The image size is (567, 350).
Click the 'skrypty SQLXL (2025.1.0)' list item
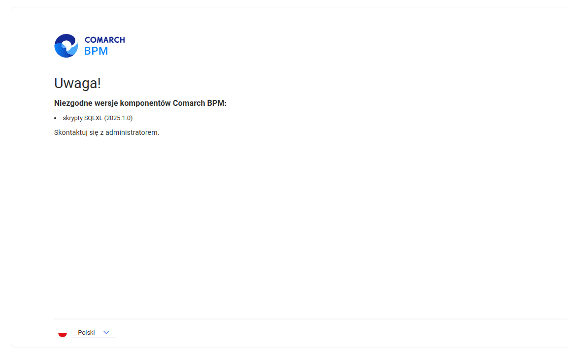pos(98,118)
